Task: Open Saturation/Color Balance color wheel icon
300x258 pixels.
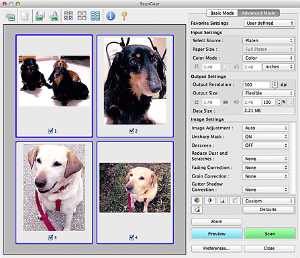Action: pos(197,200)
